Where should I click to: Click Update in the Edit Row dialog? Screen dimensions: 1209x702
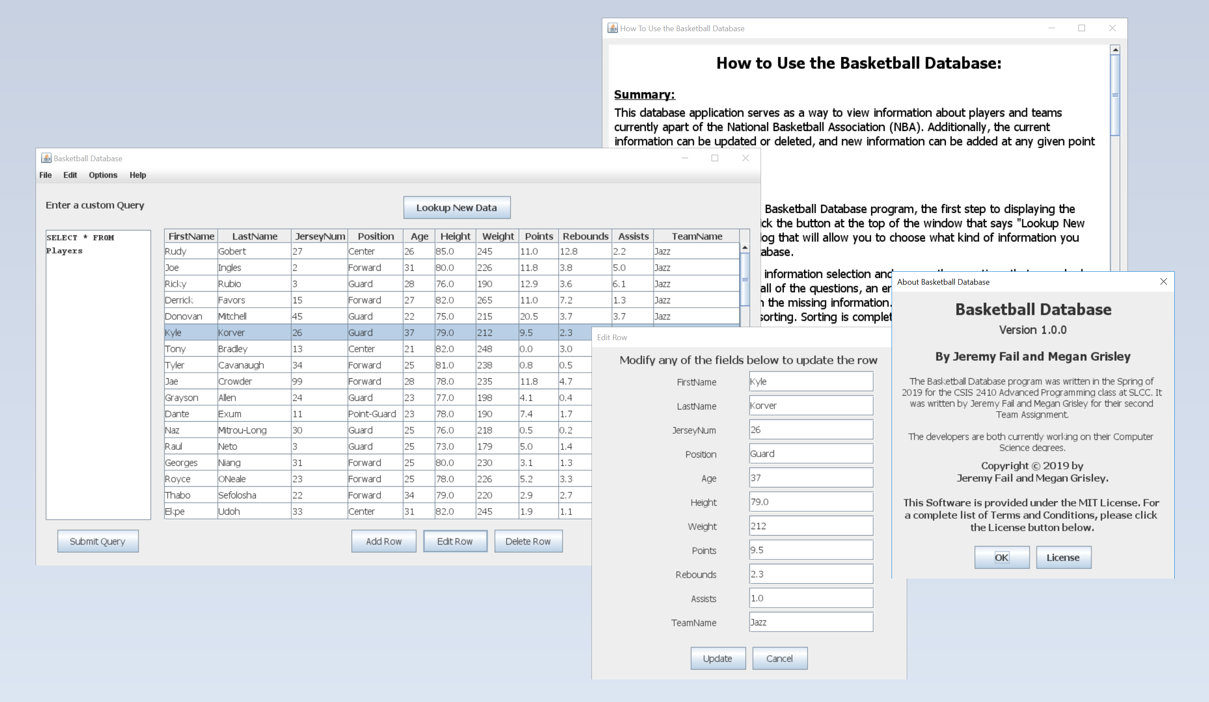pos(718,658)
